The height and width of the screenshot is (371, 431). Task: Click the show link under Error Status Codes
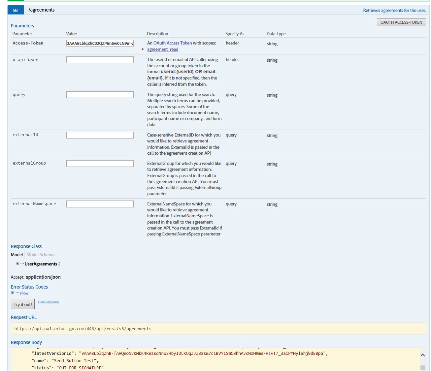click(x=24, y=293)
